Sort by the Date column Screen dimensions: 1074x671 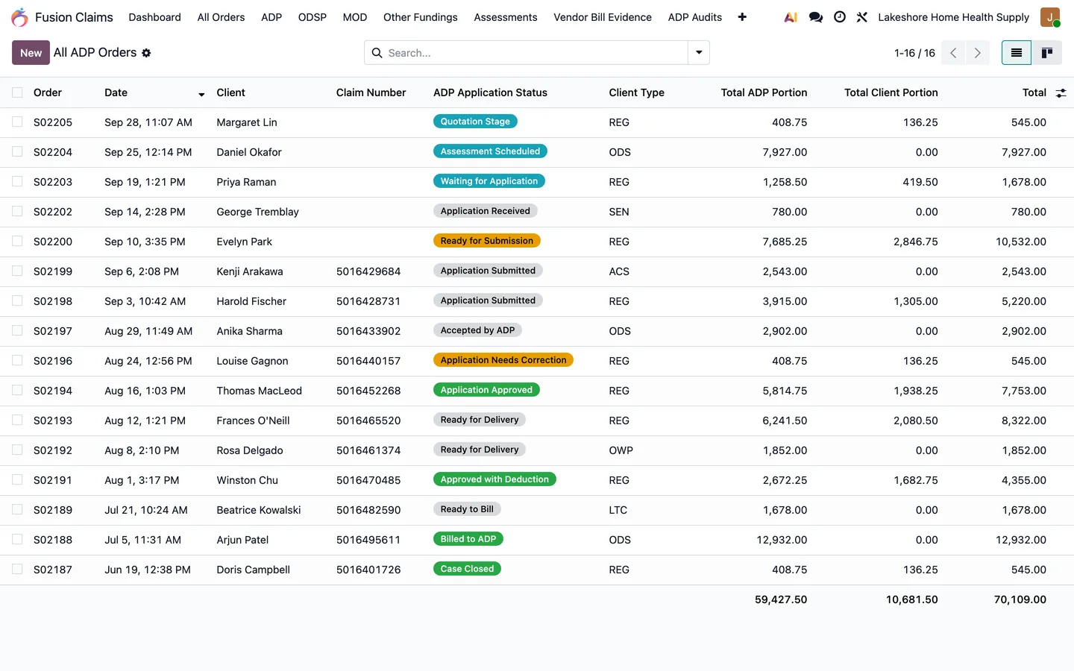116,92
